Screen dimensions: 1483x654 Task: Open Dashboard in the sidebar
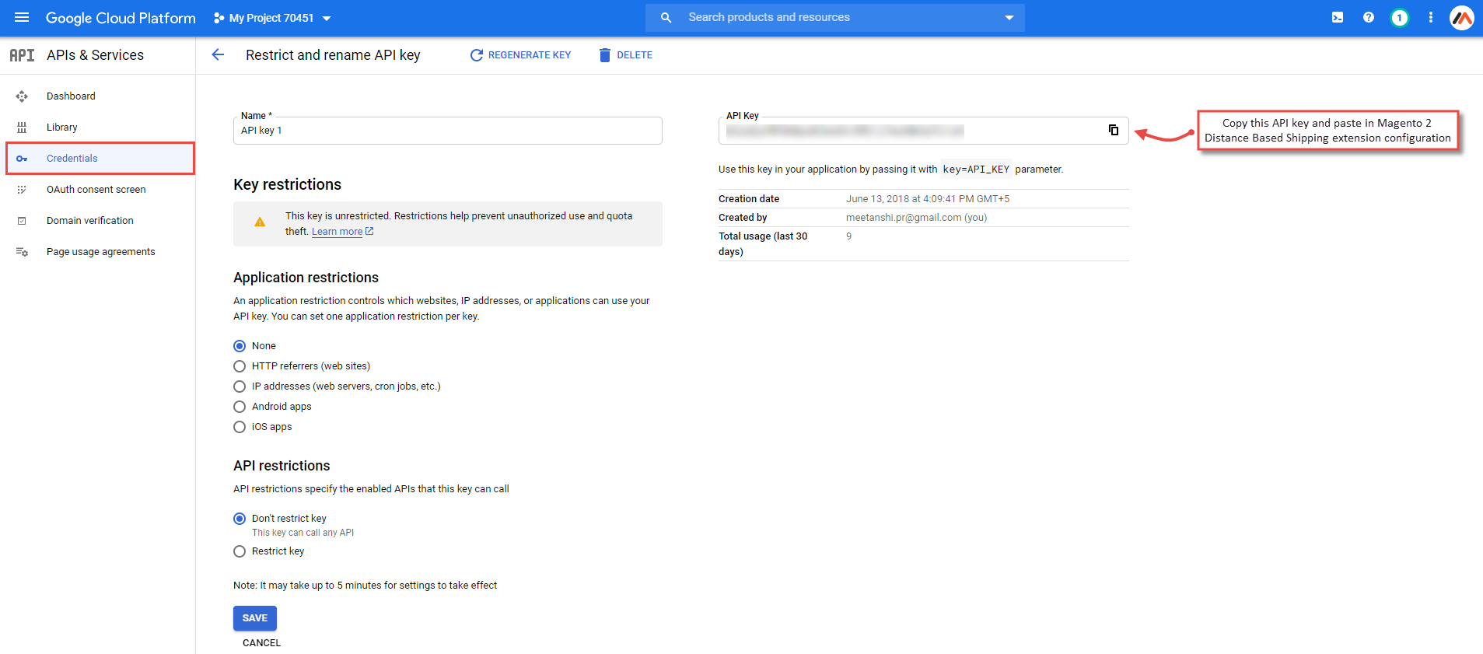pos(71,96)
